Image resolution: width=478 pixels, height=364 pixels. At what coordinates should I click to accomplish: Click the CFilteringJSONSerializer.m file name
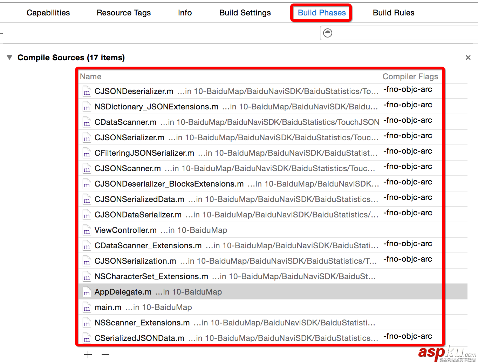pos(144,153)
